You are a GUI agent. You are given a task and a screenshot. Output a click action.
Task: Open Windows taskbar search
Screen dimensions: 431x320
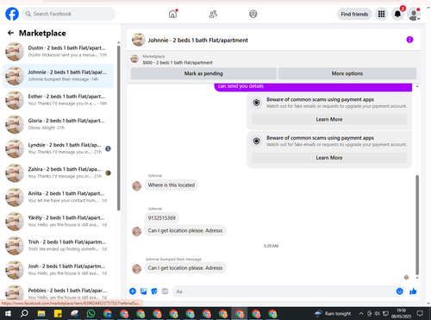(x=24, y=313)
